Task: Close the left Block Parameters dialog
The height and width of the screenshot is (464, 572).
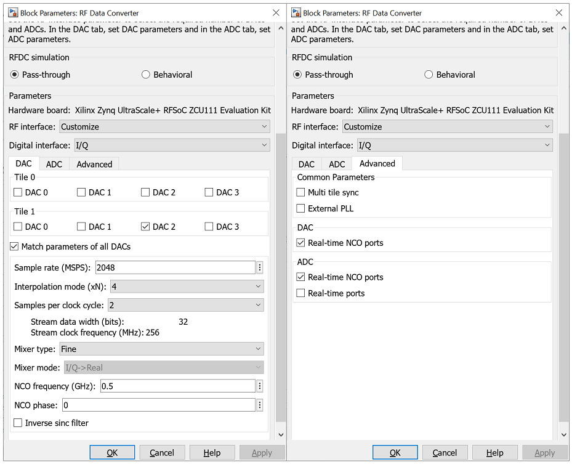Action: [276, 12]
